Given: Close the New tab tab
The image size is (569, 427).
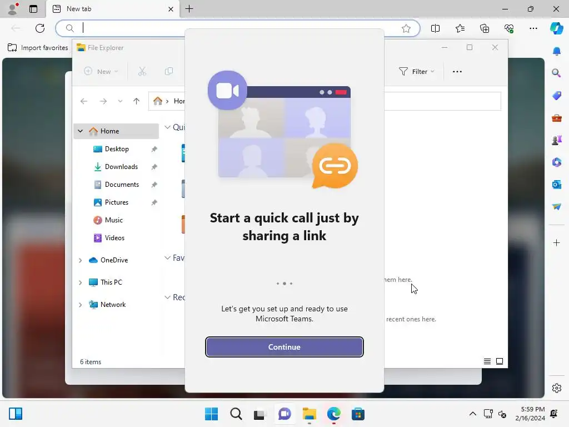Looking at the screenshot, I should tap(171, 9).
